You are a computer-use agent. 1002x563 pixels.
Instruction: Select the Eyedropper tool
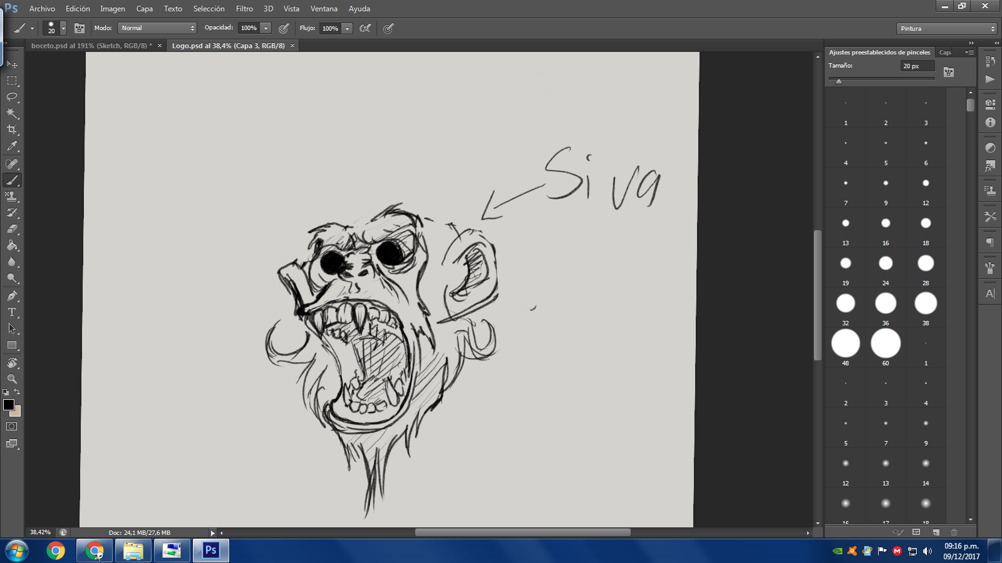[x=12, y=146]
